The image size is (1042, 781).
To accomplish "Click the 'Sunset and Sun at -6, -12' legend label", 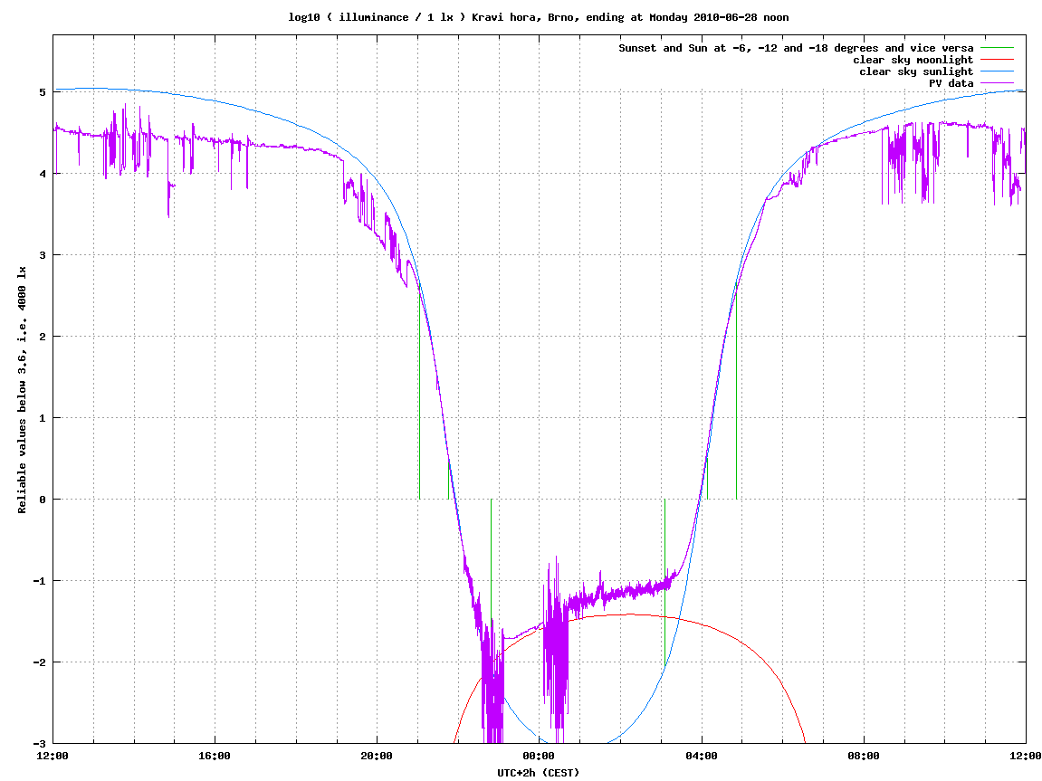I will click(x=796, y=48).
